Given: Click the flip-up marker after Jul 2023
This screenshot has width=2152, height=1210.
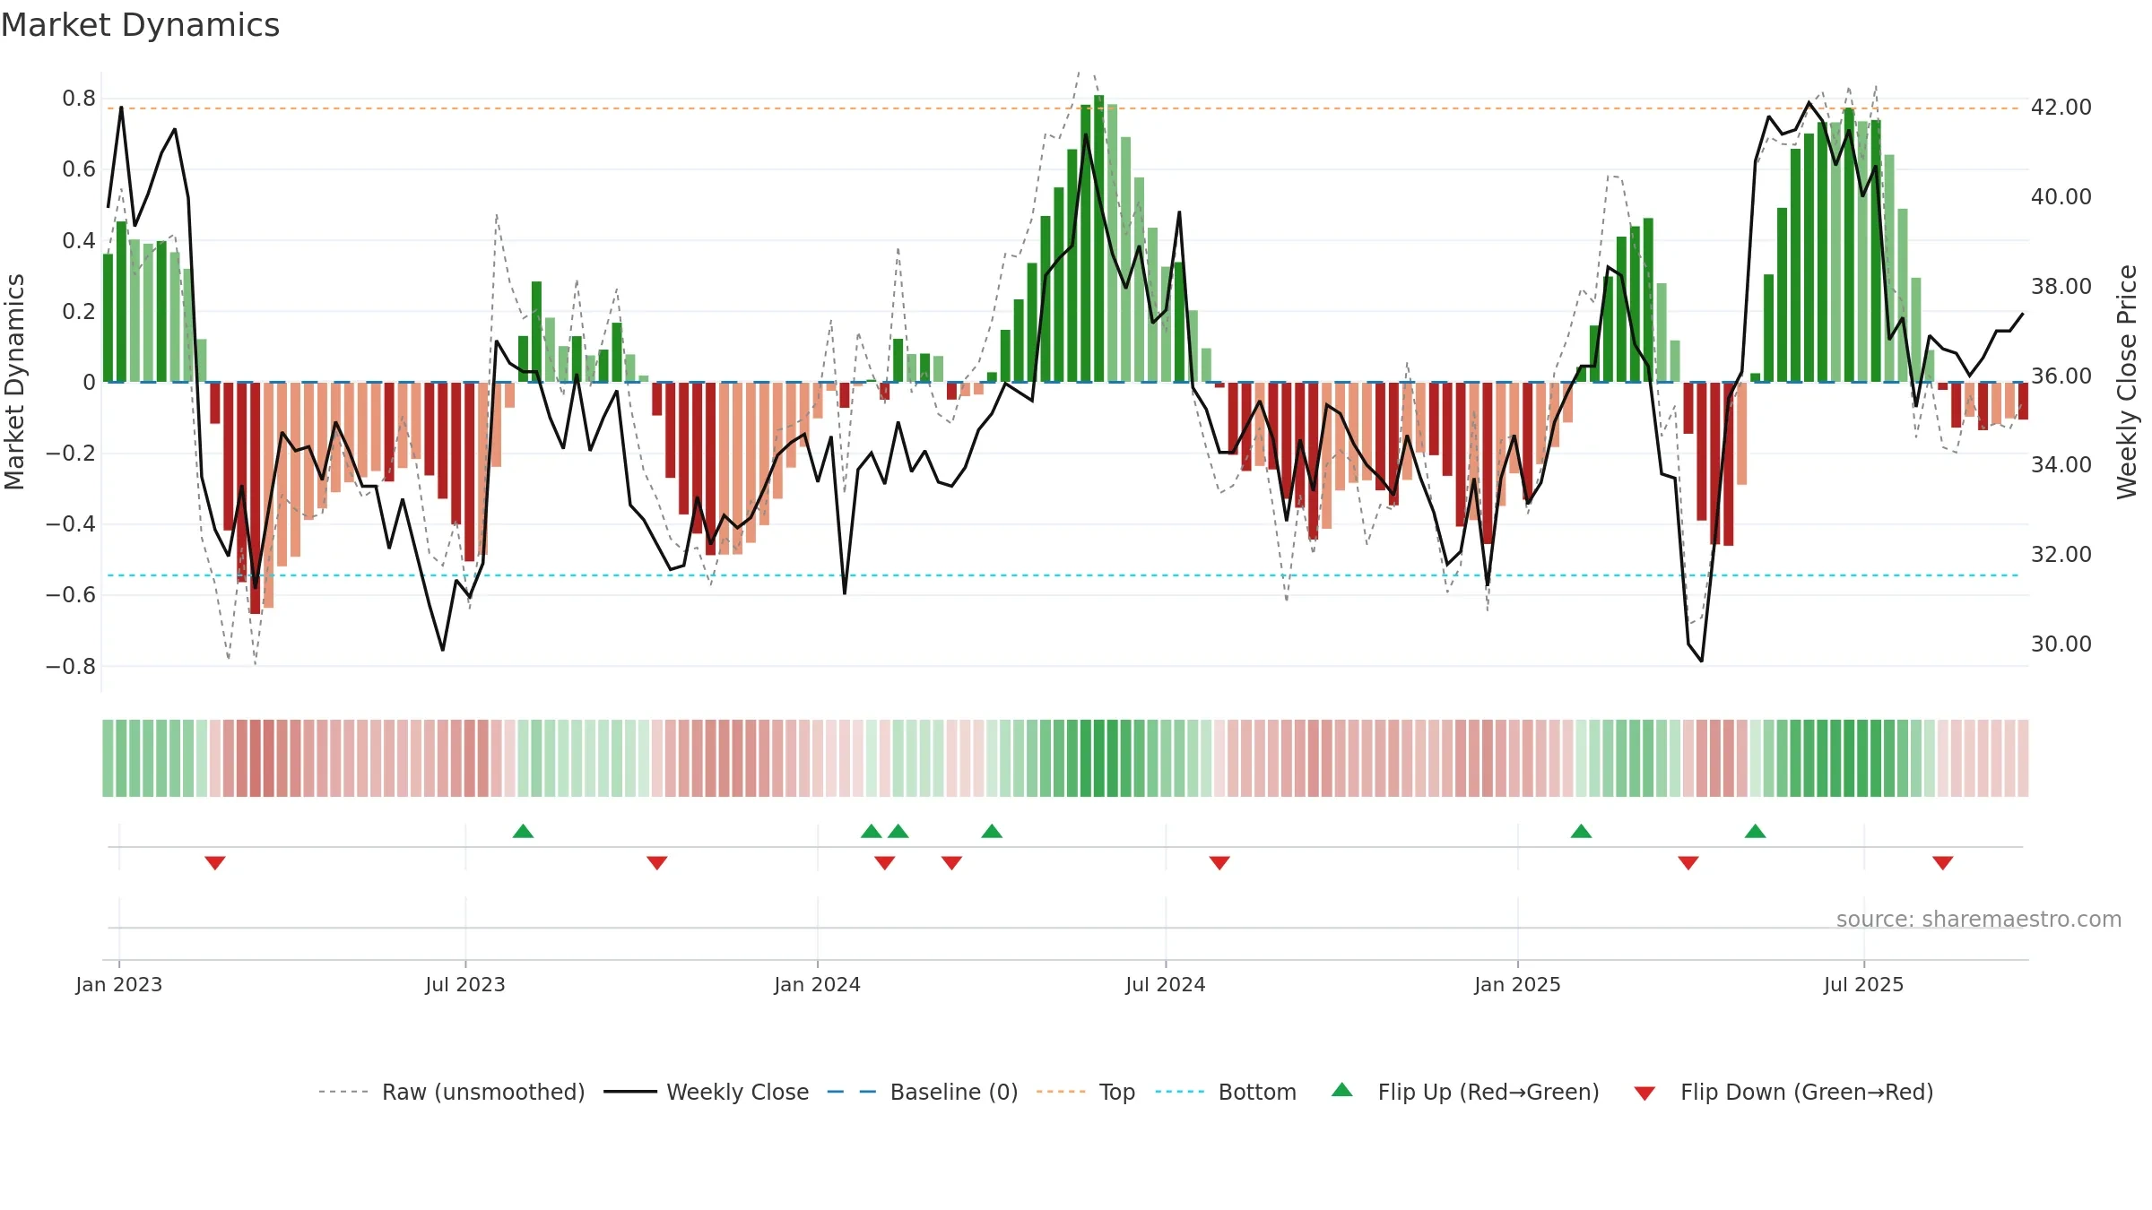Looking at the screenshot, I should (524, 831).
